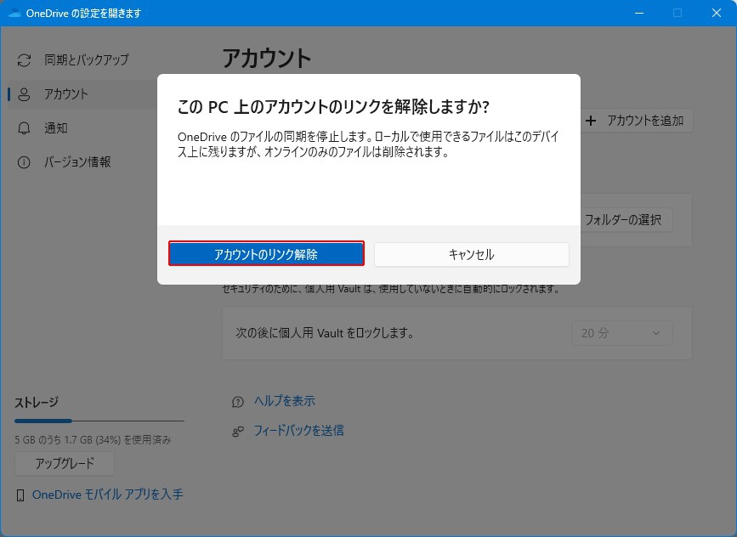
Task: Click the bell icon beside 通知
Action: pyautogui.click(x=24, y=128)
